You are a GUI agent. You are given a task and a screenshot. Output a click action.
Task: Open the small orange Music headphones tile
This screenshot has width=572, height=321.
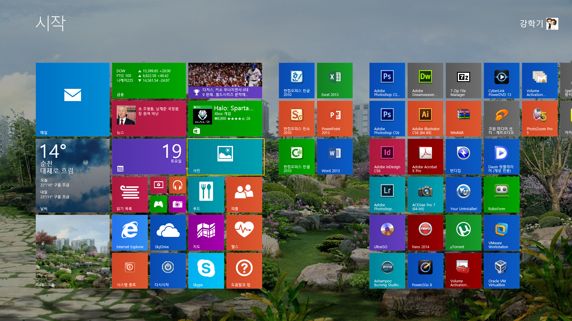[x=178, y=185]
